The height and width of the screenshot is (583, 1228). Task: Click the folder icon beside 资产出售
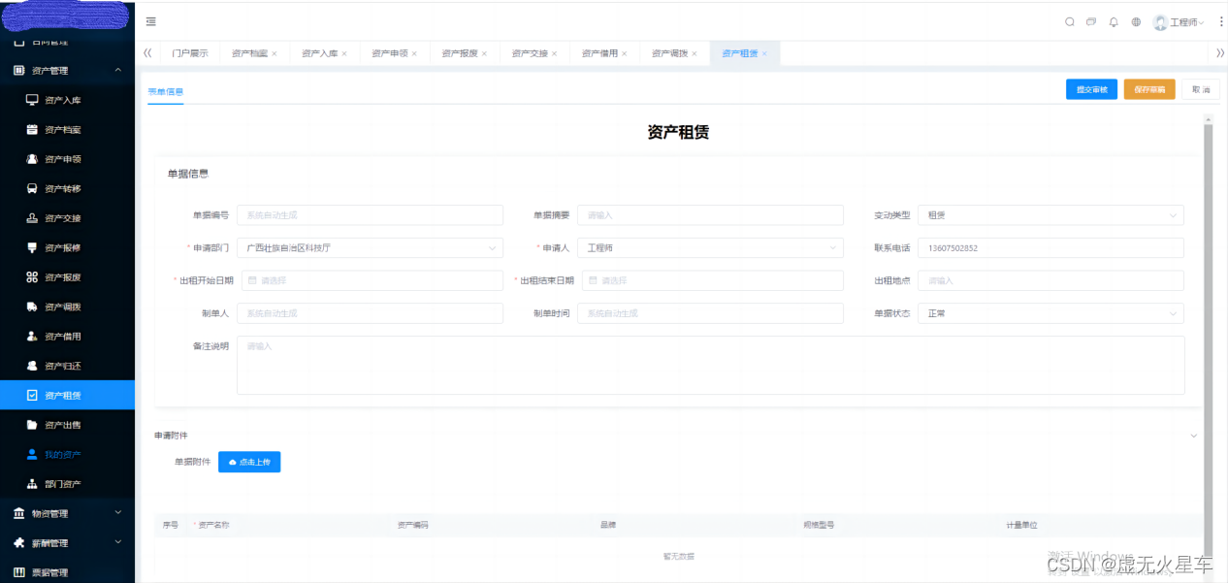(32, 425)
